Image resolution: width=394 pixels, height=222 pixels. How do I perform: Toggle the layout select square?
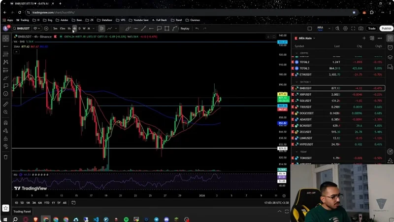pos(310,28)
